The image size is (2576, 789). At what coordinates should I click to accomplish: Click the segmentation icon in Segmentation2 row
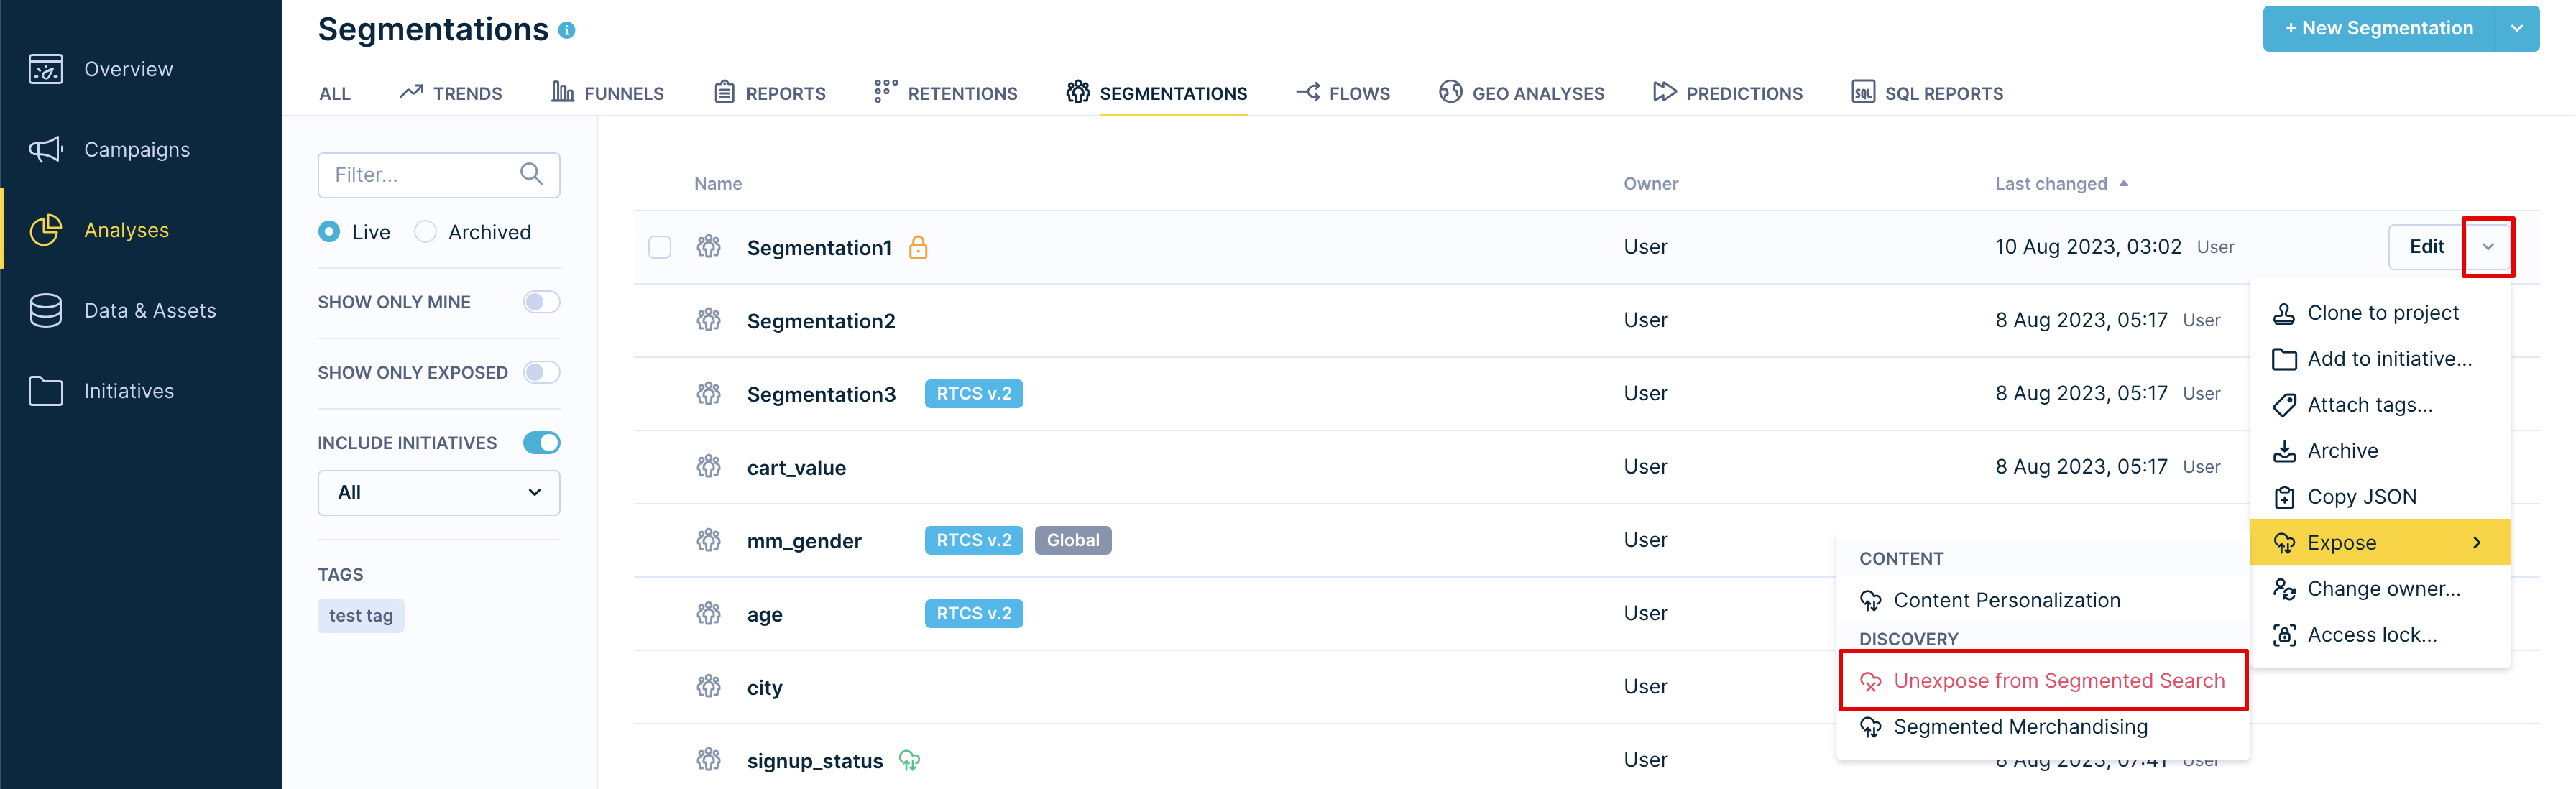(709, 320)
